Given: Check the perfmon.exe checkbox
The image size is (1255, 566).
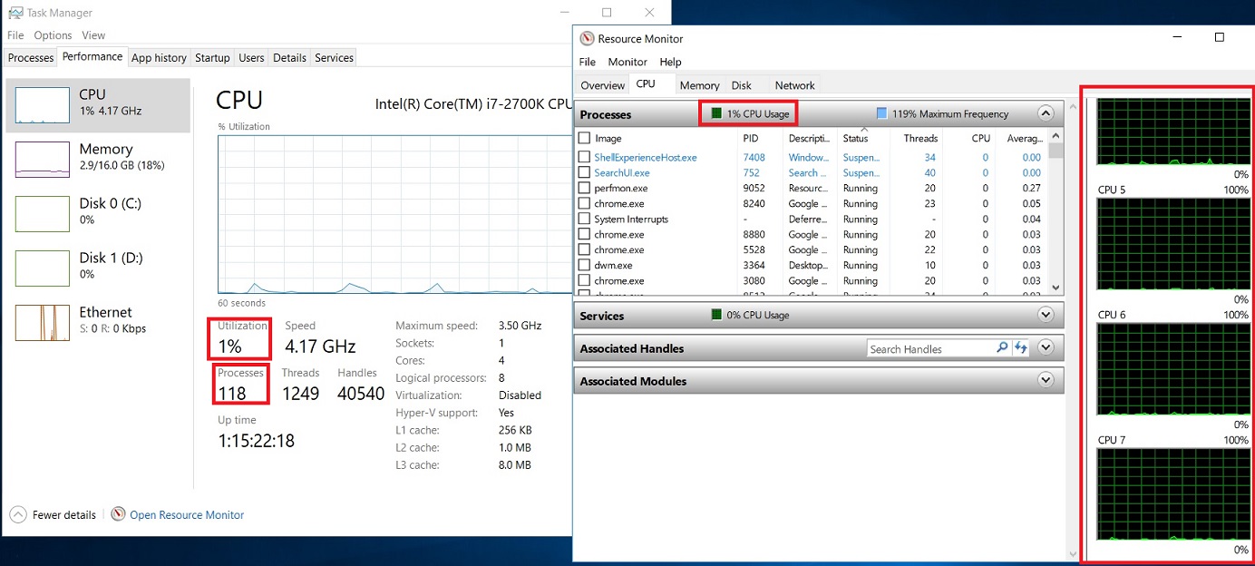Looking at the screenshot, I should (584, 189).
